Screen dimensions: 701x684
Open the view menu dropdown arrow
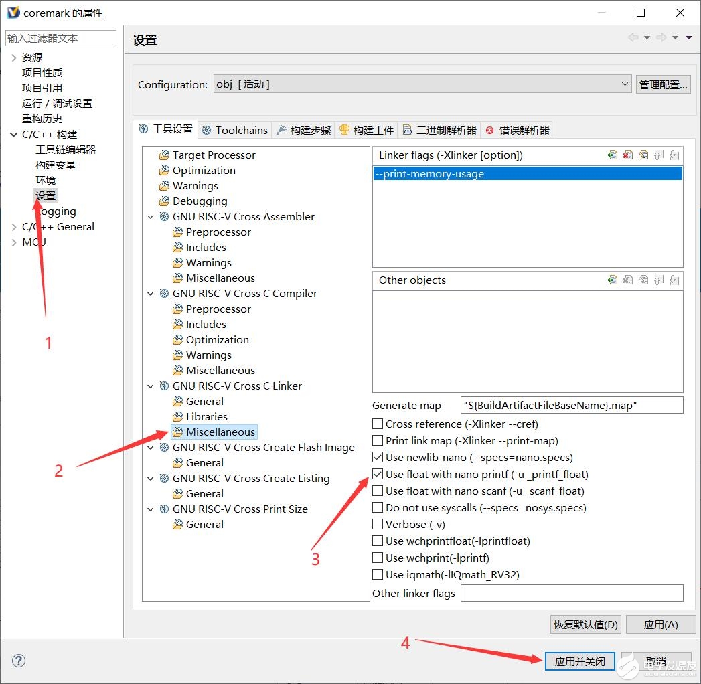point(689,38)
